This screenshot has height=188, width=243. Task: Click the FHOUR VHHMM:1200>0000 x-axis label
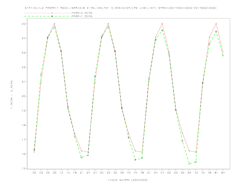click(128, 180)
